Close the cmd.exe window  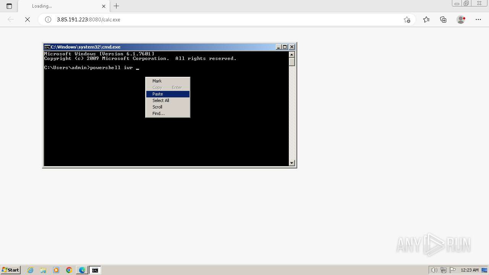[x=292, y=47]
